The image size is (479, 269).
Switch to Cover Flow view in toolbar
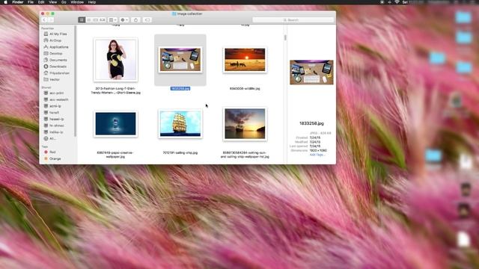click(x=103, y=20)
